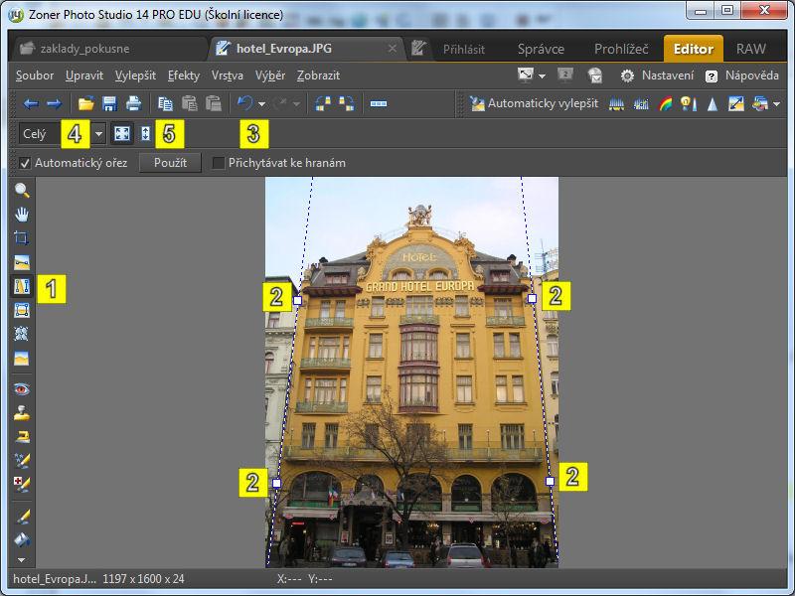The image size is (795, 596).
Task: Select the Zoom magnifier tool
Action: point(22,190)
